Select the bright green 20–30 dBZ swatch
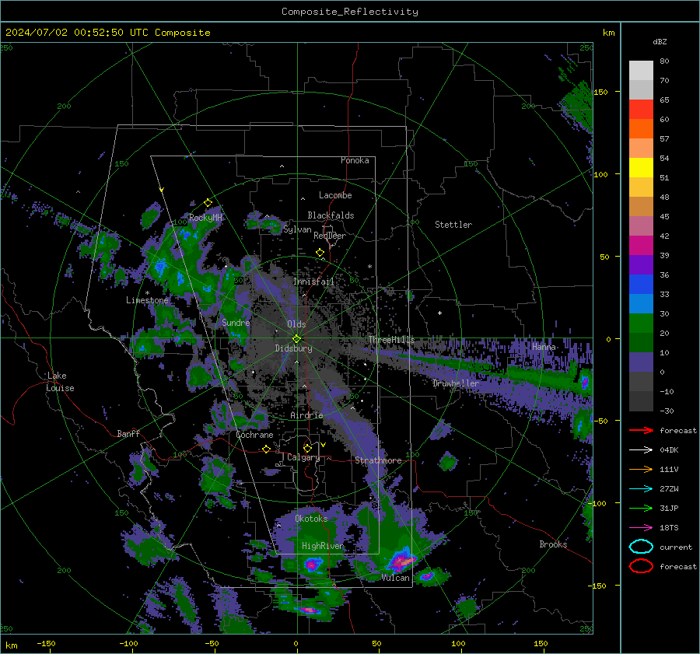Image resolution: width=700 pixels, height=654 pixels. tap(641, 323)
